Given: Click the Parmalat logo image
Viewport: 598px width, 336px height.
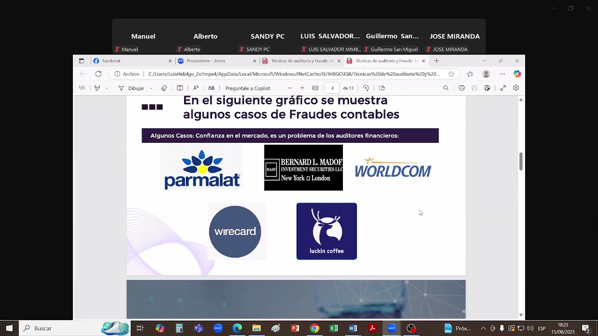Looking at the screenshot, I should [x=202, y=168].
